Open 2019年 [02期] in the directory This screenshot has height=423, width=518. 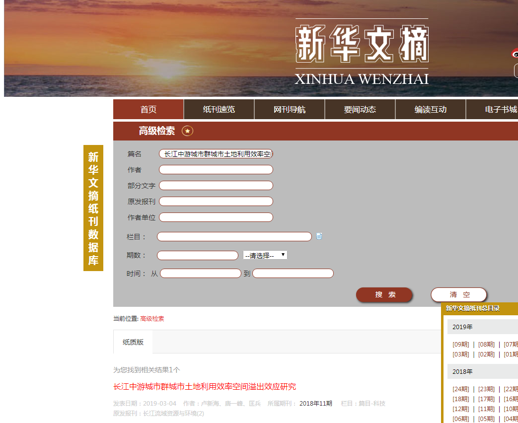point(486,354)
